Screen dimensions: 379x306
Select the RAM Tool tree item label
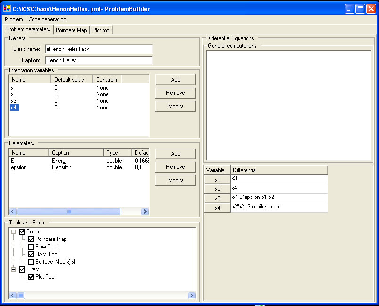[47, 254]
